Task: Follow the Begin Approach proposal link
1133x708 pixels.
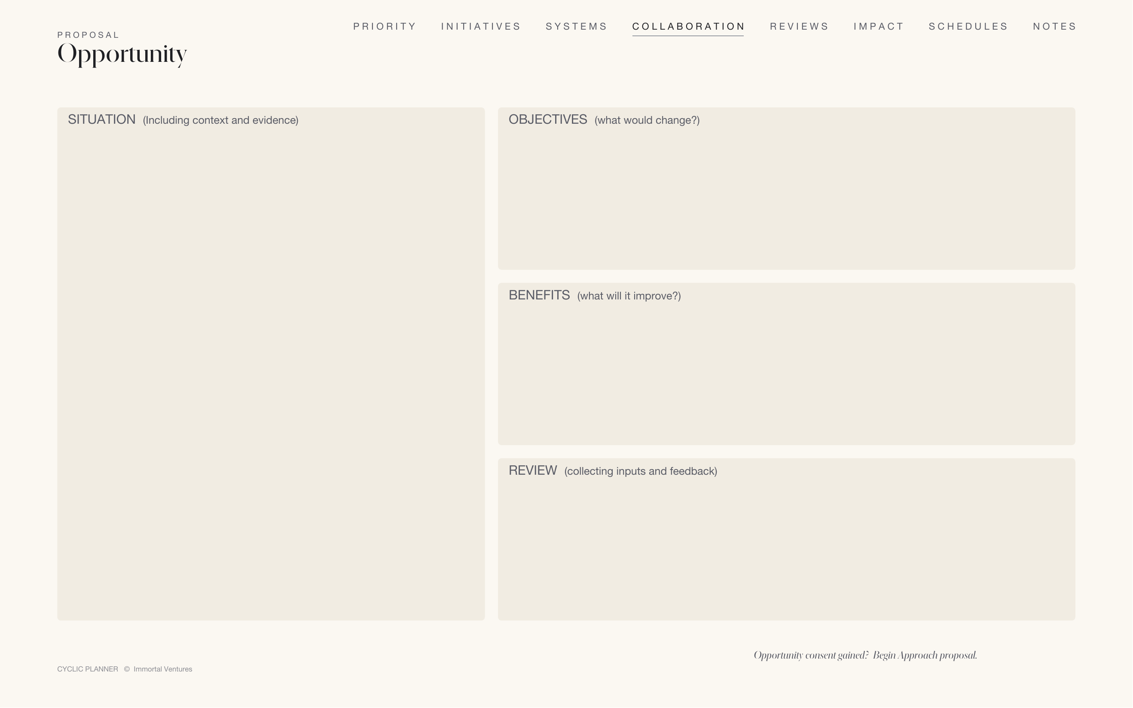Action: 925,655
